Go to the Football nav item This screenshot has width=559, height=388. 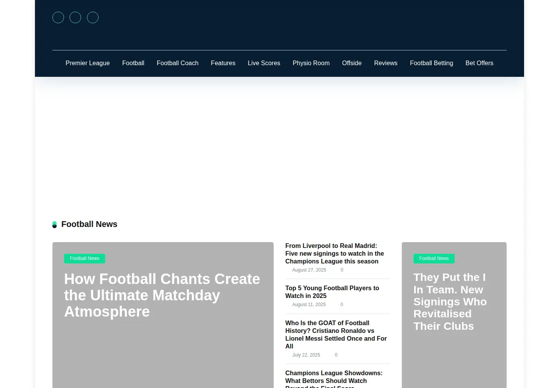point(133,63)
